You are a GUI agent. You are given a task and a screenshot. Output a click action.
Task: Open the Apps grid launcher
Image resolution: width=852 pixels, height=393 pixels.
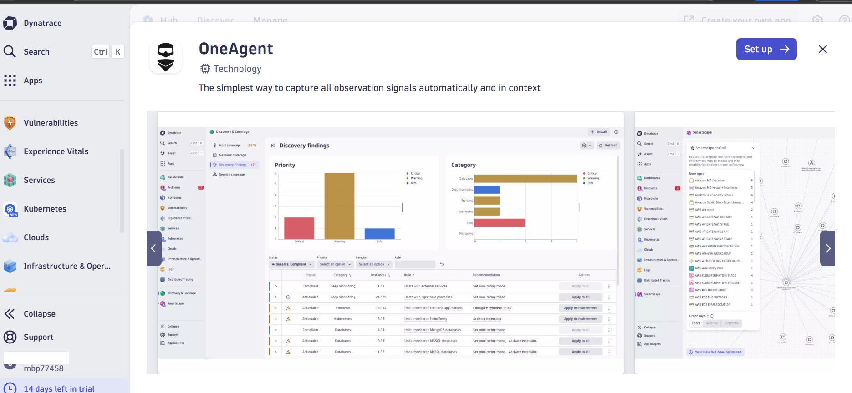23,81
